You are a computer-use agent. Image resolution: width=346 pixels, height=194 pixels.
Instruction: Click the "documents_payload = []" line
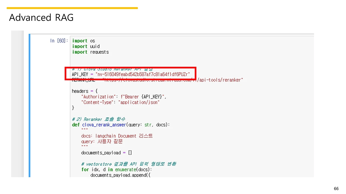(x=107, y=153)
